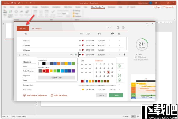Viewport: 178px width, 119px height.
Task: Open shape picker for Q3 Review row
Action: tap(83, 50)
